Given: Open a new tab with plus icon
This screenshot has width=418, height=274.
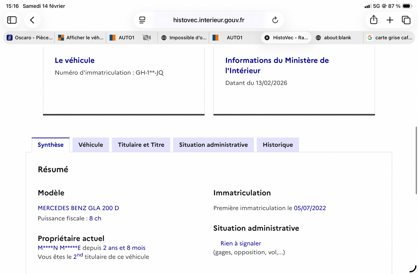Looking at the screenshot, I should [390, 20].
